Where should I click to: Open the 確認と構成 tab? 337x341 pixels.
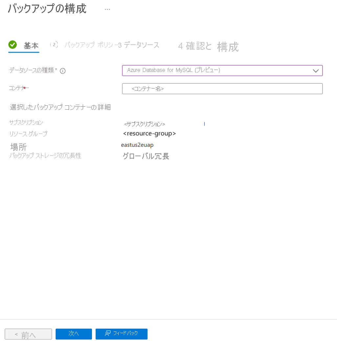coord(208,46)
